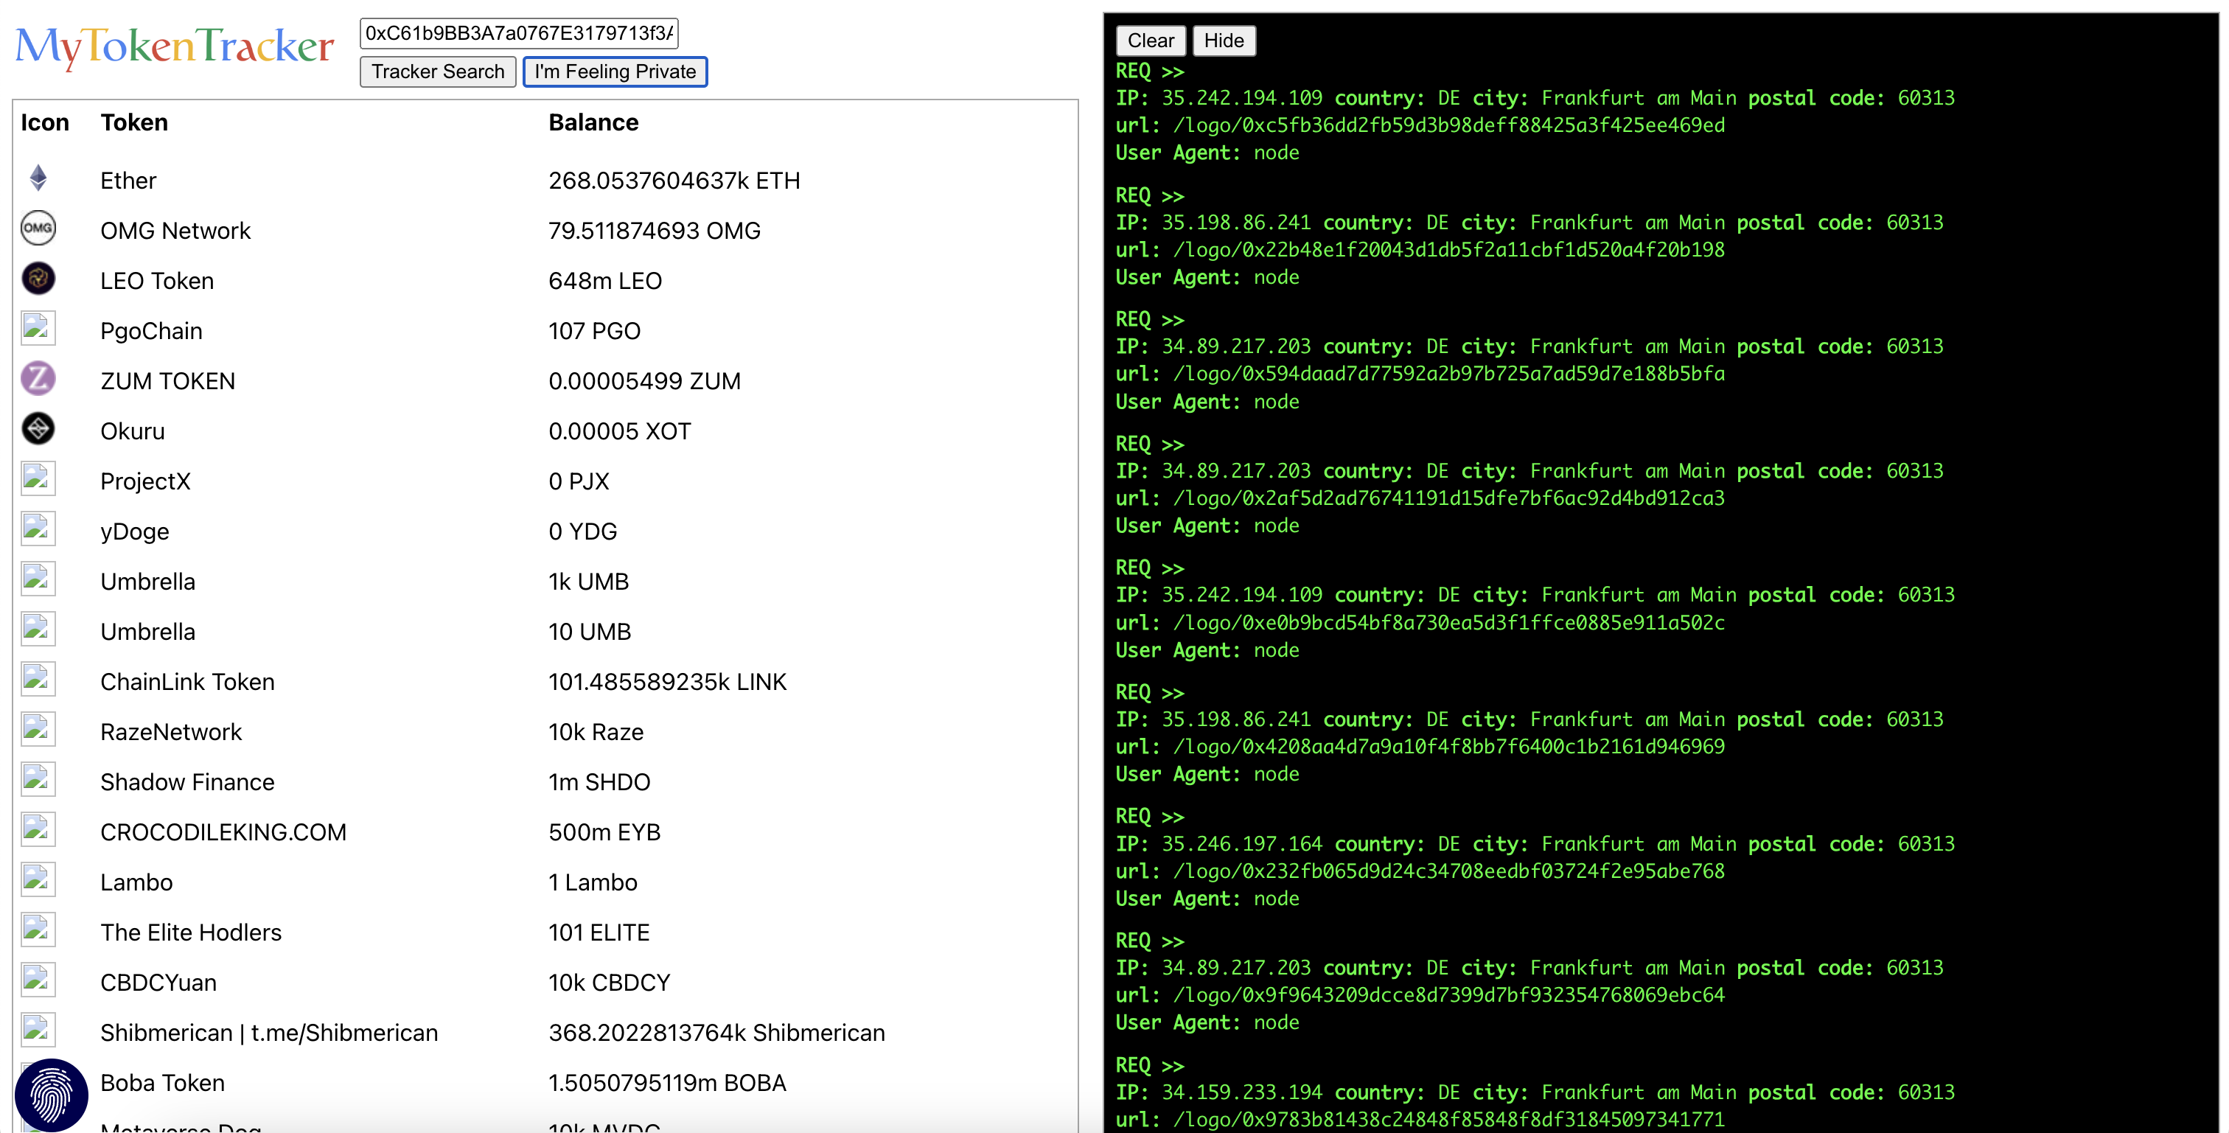Select the LEO Token name
This screenshot has height=1133, width=2229.
(156, 282)
